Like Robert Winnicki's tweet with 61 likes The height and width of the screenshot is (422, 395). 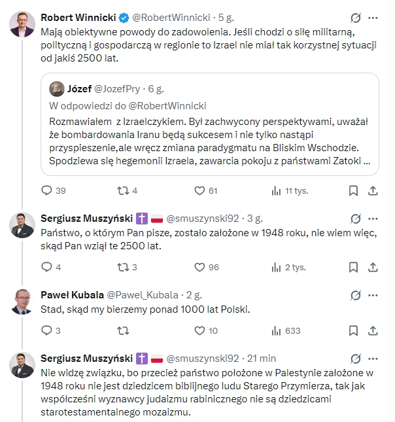point(200,190)
